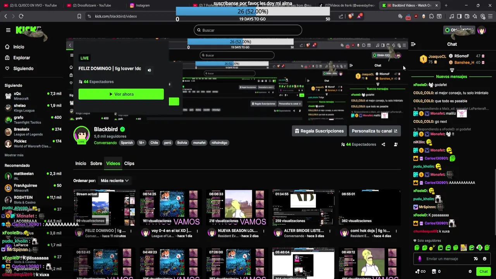Click the Ver ahora button
The height and width of the screenshot is (279, 496).
click(x=121, y=94)
